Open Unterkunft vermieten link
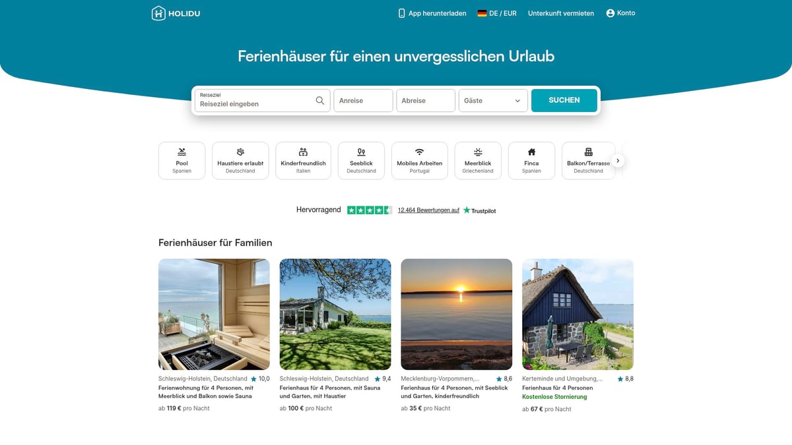 coord(561,13)
